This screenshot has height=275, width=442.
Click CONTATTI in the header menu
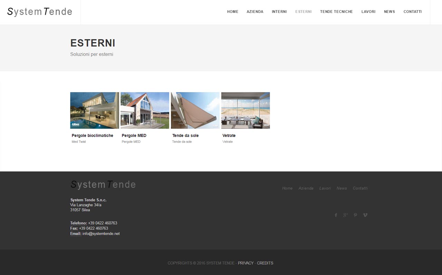(x=412, y=12)
